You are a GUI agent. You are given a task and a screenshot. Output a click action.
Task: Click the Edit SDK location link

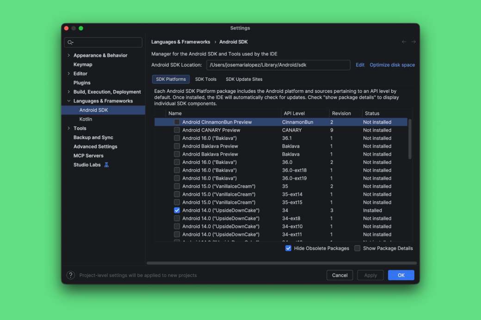[x=360, y=65]
